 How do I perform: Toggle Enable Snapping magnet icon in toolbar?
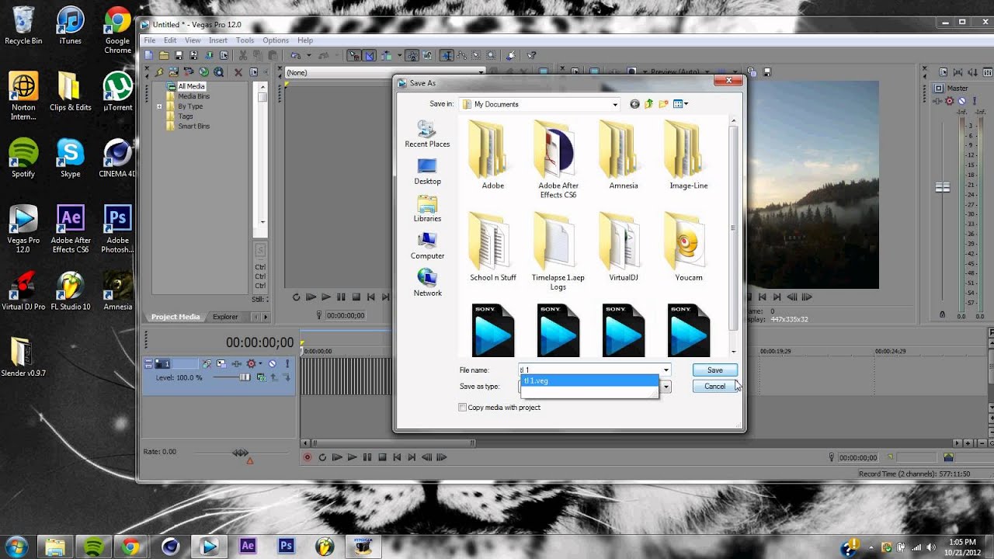[x=356, y=55]
